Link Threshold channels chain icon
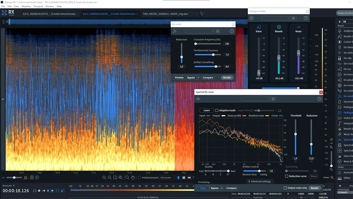The height and width of the screenshot is (199, 353). tap(296, 161)
